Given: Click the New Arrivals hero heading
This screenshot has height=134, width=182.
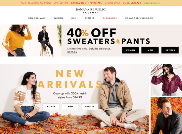Looking at the screenshot, I should point(69,79).
